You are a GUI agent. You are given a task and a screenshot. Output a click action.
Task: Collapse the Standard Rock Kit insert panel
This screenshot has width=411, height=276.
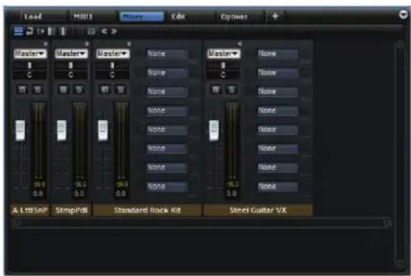click(129, 44)
